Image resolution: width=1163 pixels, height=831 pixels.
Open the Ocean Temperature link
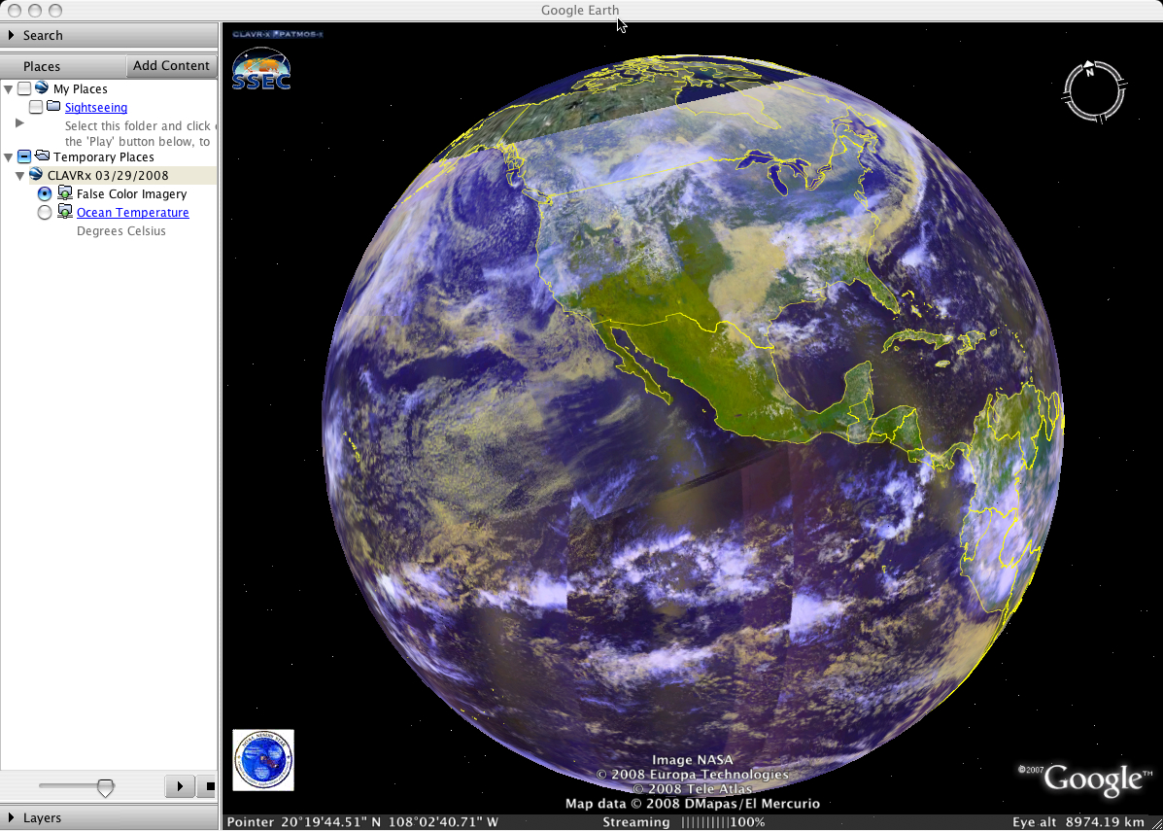[133, 212]
